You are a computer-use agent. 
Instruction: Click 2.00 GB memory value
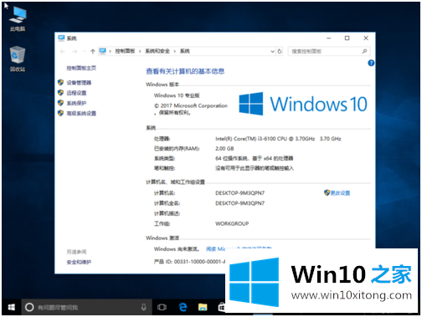point(224,149)
